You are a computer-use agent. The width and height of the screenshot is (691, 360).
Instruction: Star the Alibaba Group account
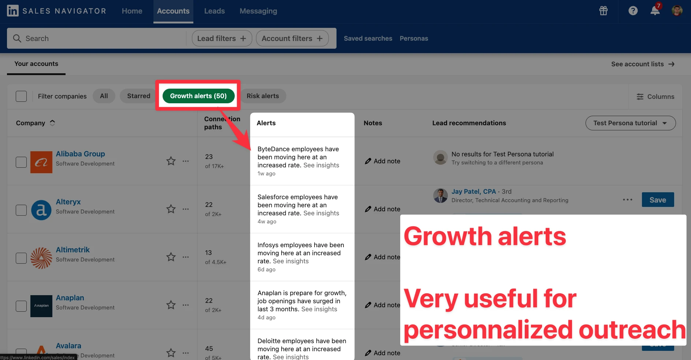coord(171,161)
